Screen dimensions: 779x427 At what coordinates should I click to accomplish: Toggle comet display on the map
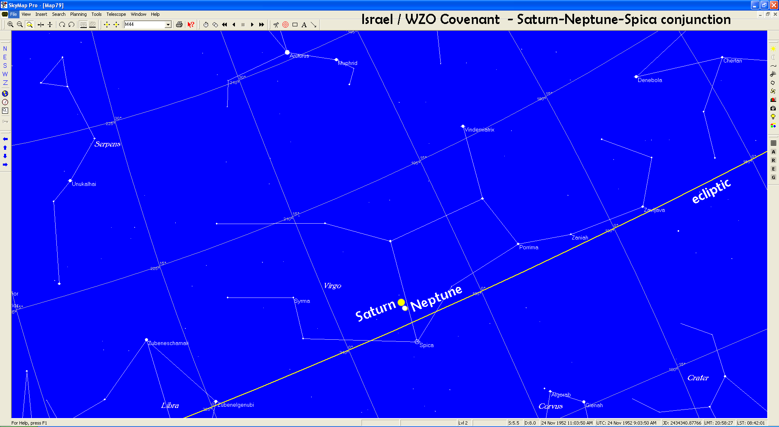click(x=773, y=74)
